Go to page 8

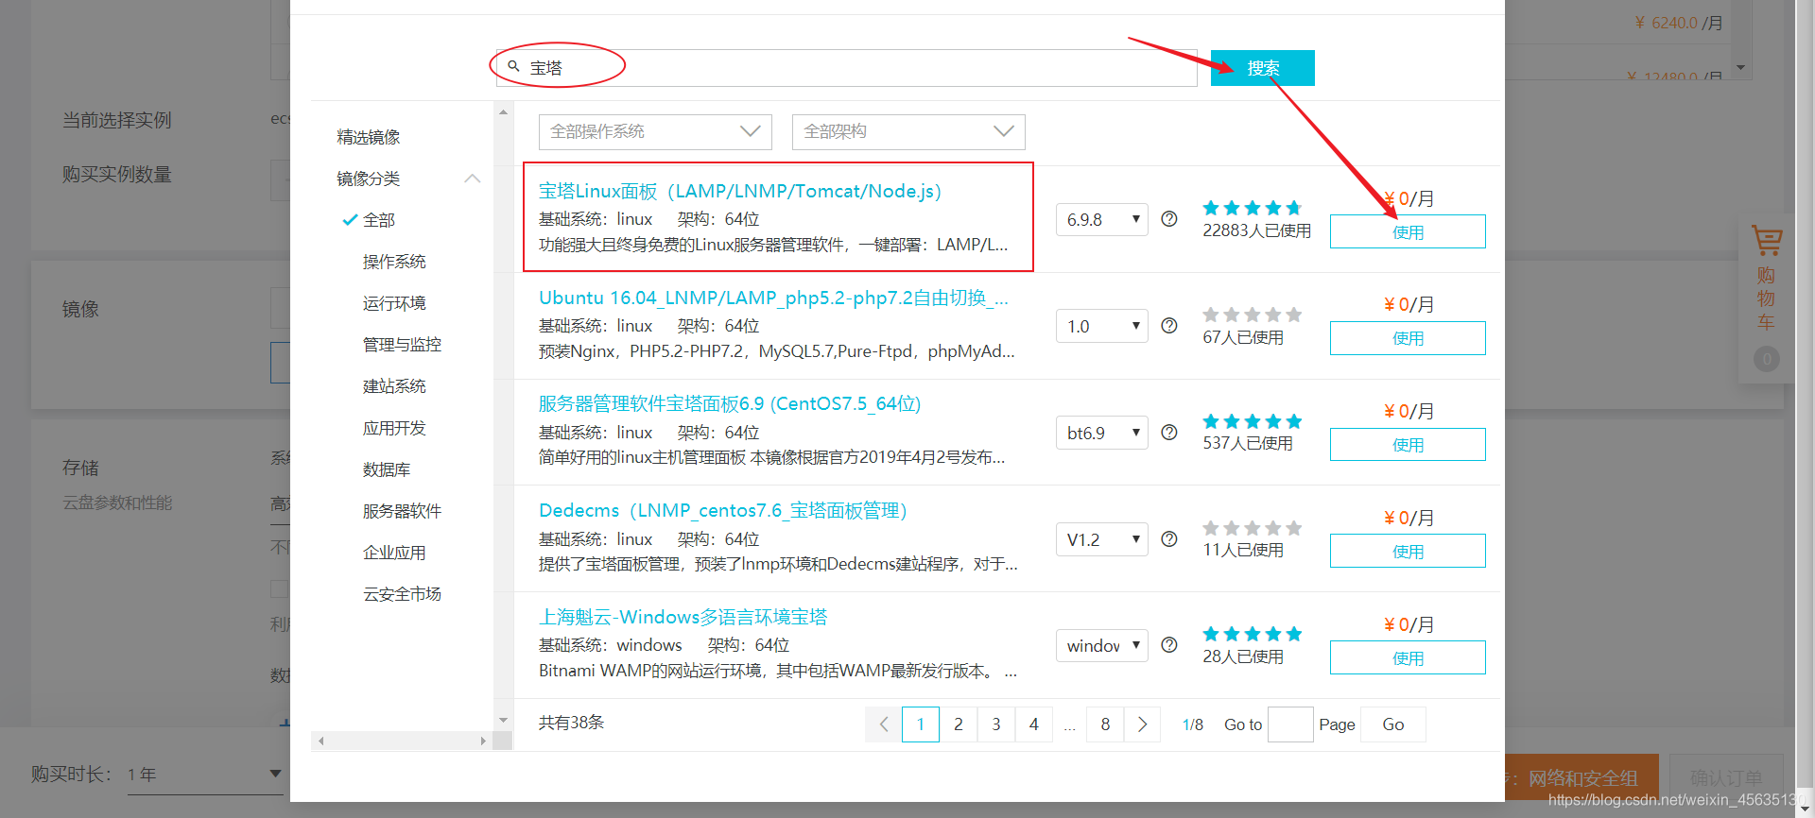pyautogui.click(x=1105, y=724)
